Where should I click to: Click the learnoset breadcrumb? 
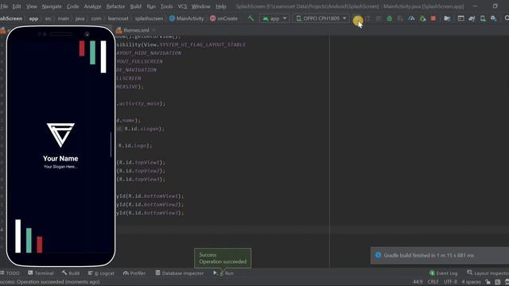(119, 18)
